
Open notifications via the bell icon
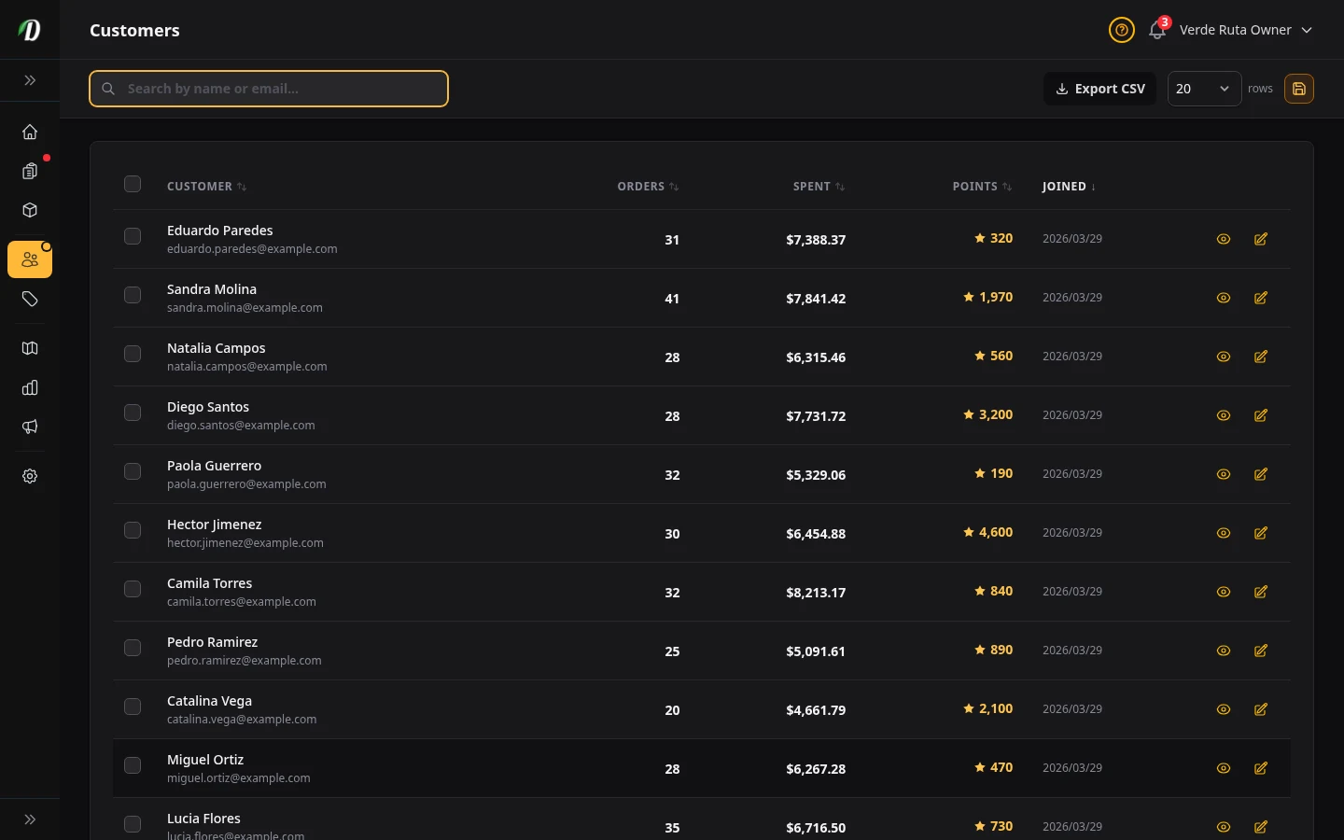pos(1156,31)
